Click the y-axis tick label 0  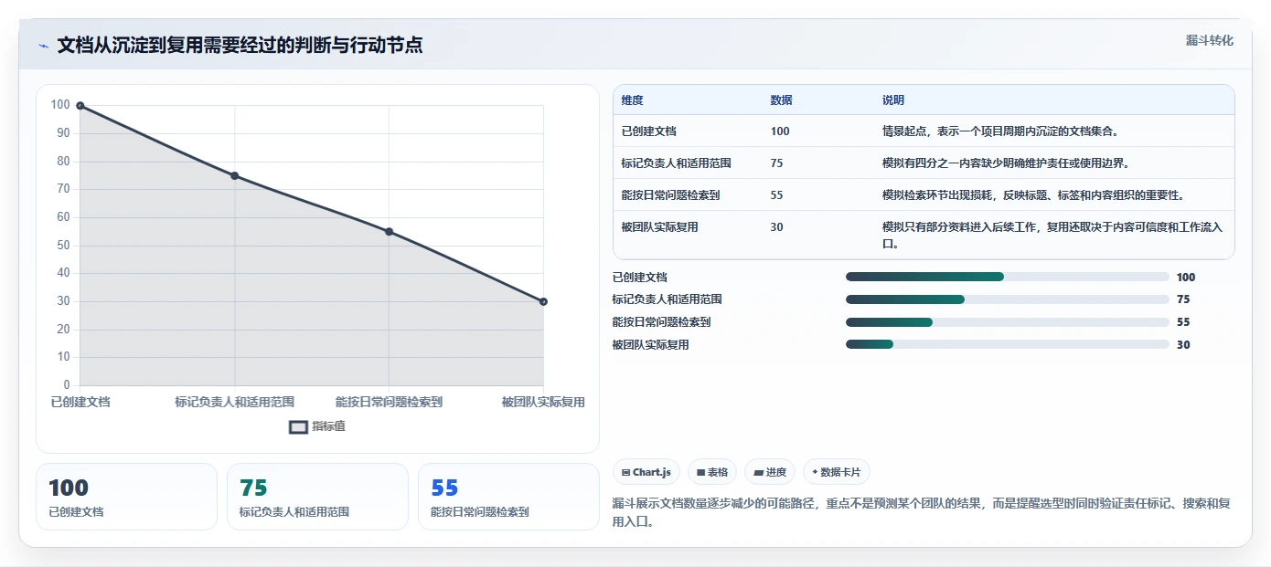(x=67, y=385)
